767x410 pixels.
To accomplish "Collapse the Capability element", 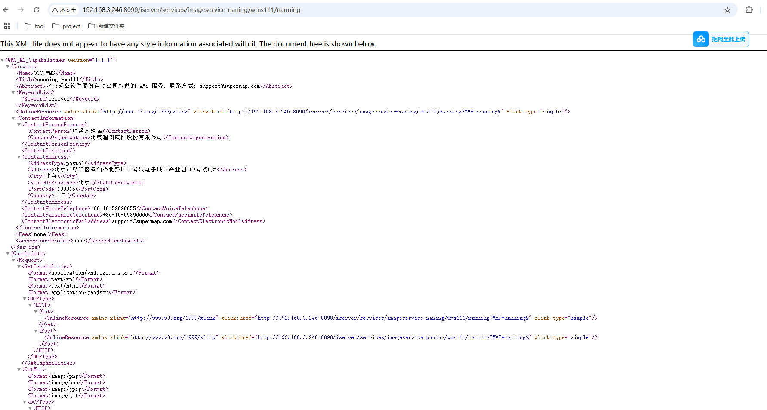I will [x=7, y=253].
